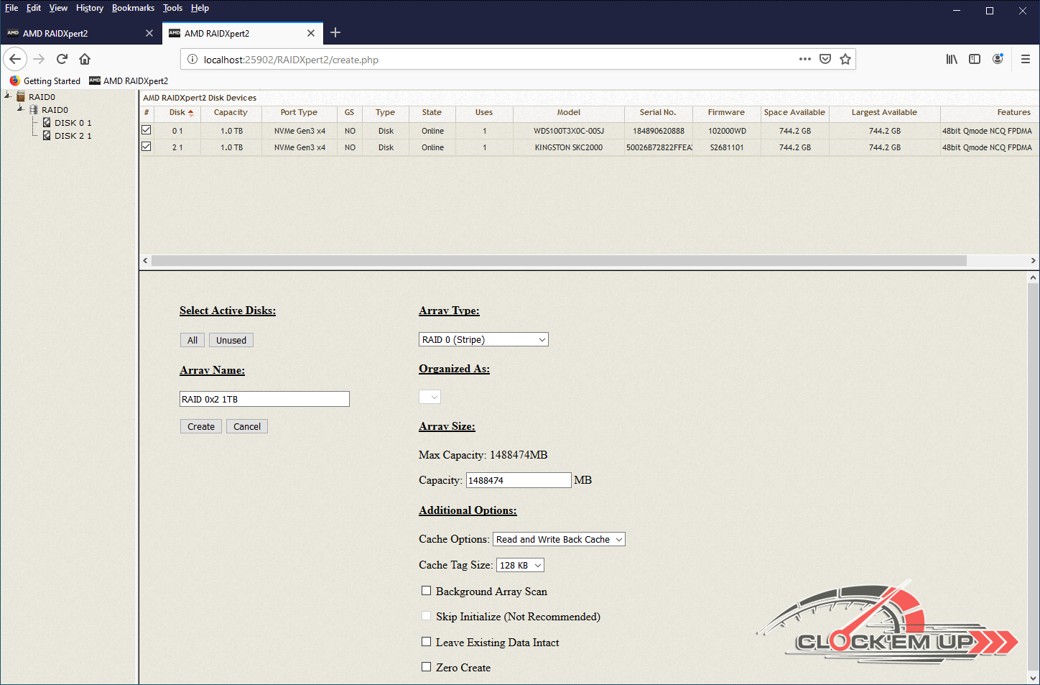
Task: Open the Library icon in toolbar
Action: pos(952,59)
